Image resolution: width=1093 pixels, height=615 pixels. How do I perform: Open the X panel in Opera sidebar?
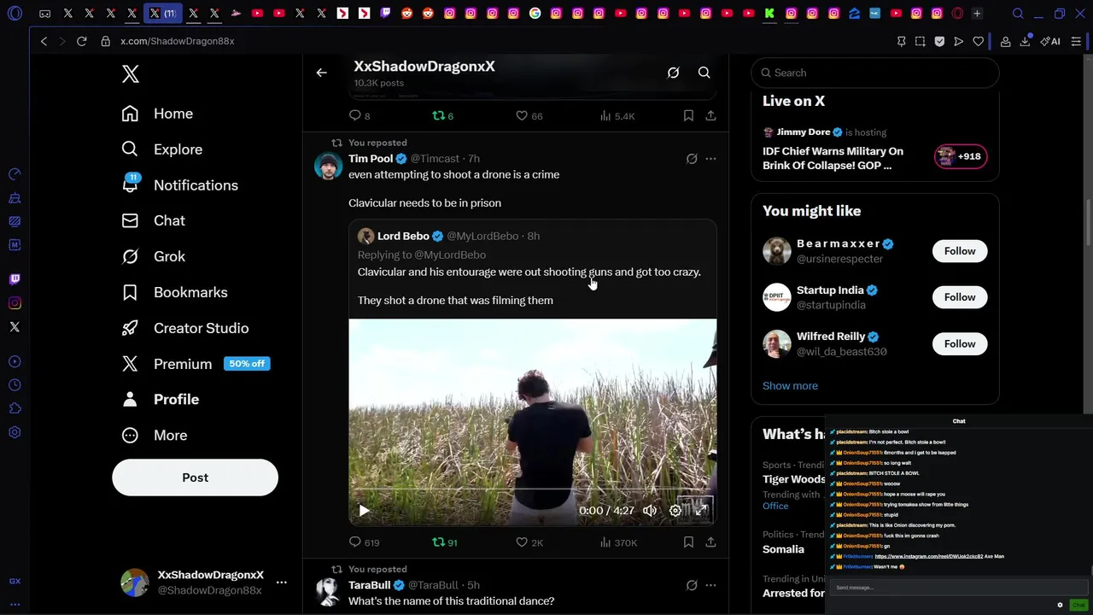coord(15,327)
